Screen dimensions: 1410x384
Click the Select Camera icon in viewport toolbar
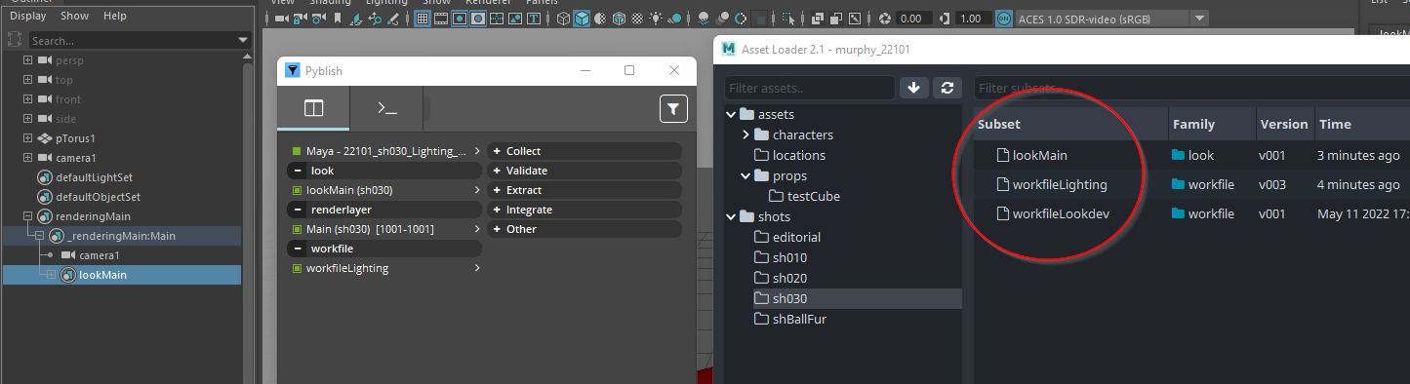tap(282, 19)
